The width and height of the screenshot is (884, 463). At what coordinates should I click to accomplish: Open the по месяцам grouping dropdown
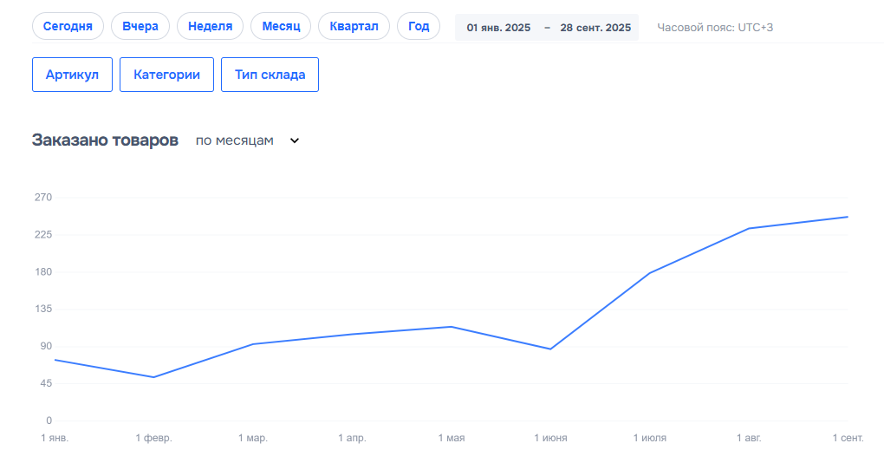[x=235, y=140]
